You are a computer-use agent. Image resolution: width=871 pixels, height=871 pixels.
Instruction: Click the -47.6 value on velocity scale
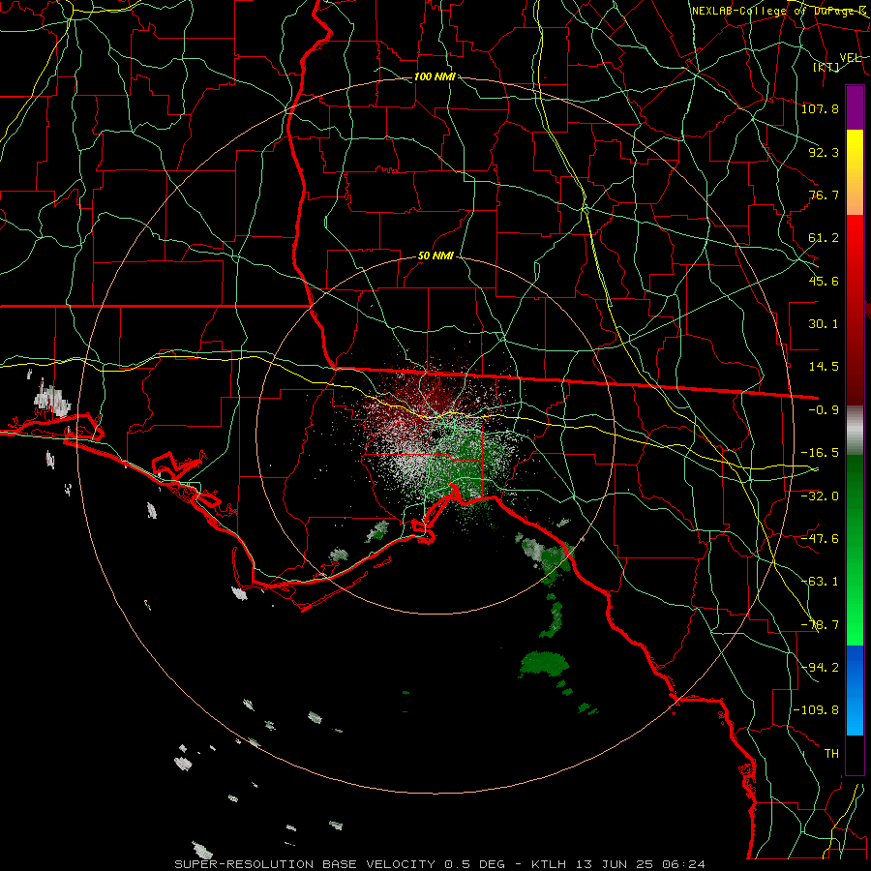pyautogui.click(x=820, y=539)
